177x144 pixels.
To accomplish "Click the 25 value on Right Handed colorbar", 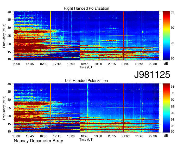I will pos(172,43).
